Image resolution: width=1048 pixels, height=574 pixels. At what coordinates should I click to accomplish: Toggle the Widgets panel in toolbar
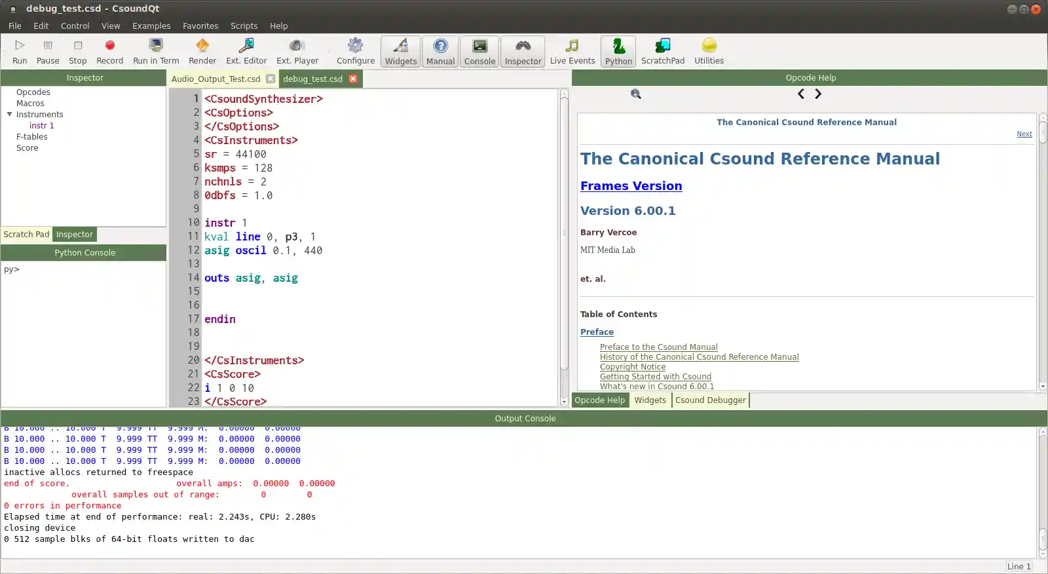coord(401,52)
